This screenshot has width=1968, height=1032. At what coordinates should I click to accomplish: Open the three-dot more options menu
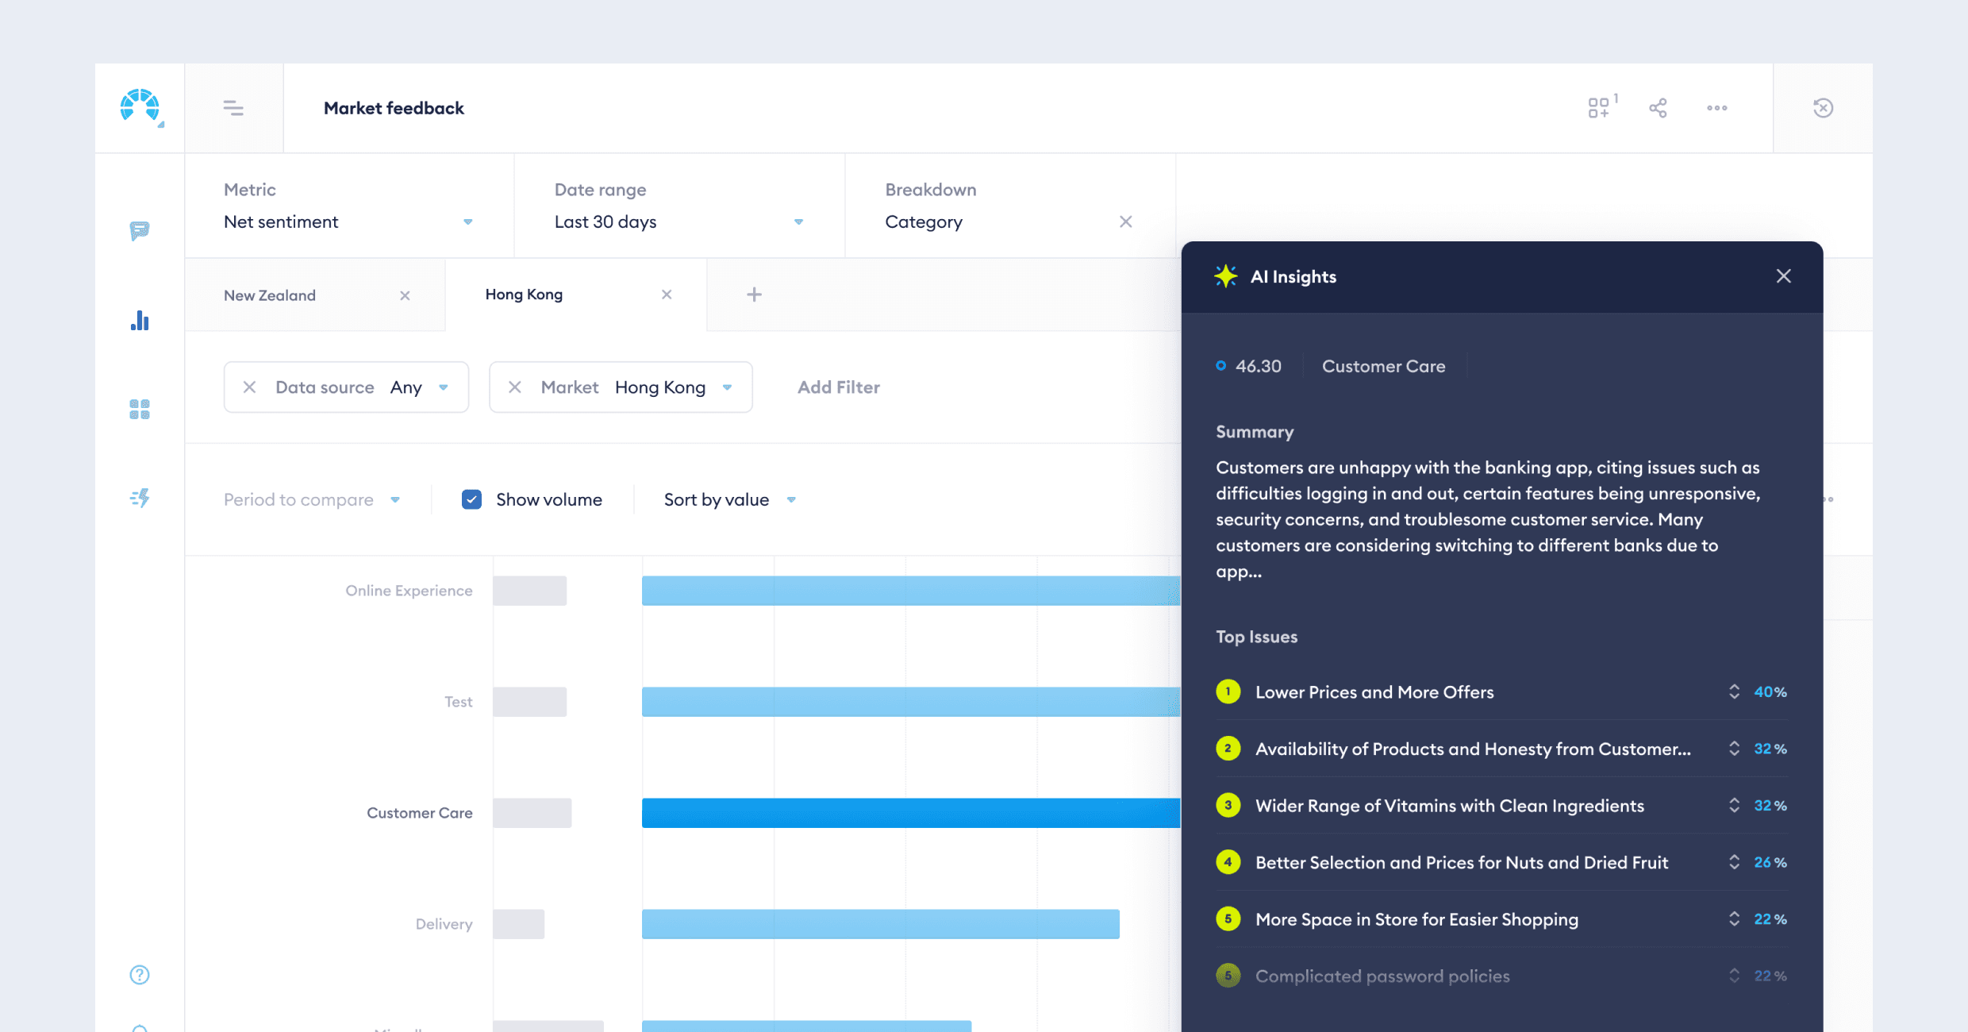click(1716, 108)
